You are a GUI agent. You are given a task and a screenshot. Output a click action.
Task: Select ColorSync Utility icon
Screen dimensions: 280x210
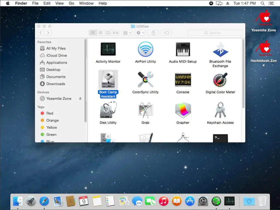click(145, 80)
